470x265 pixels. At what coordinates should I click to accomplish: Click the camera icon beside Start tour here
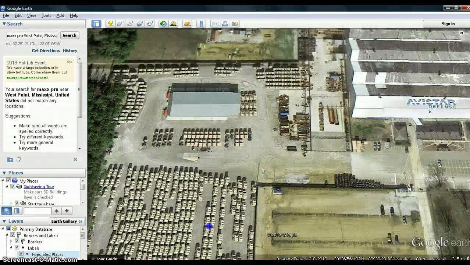(x=23, y=204)
